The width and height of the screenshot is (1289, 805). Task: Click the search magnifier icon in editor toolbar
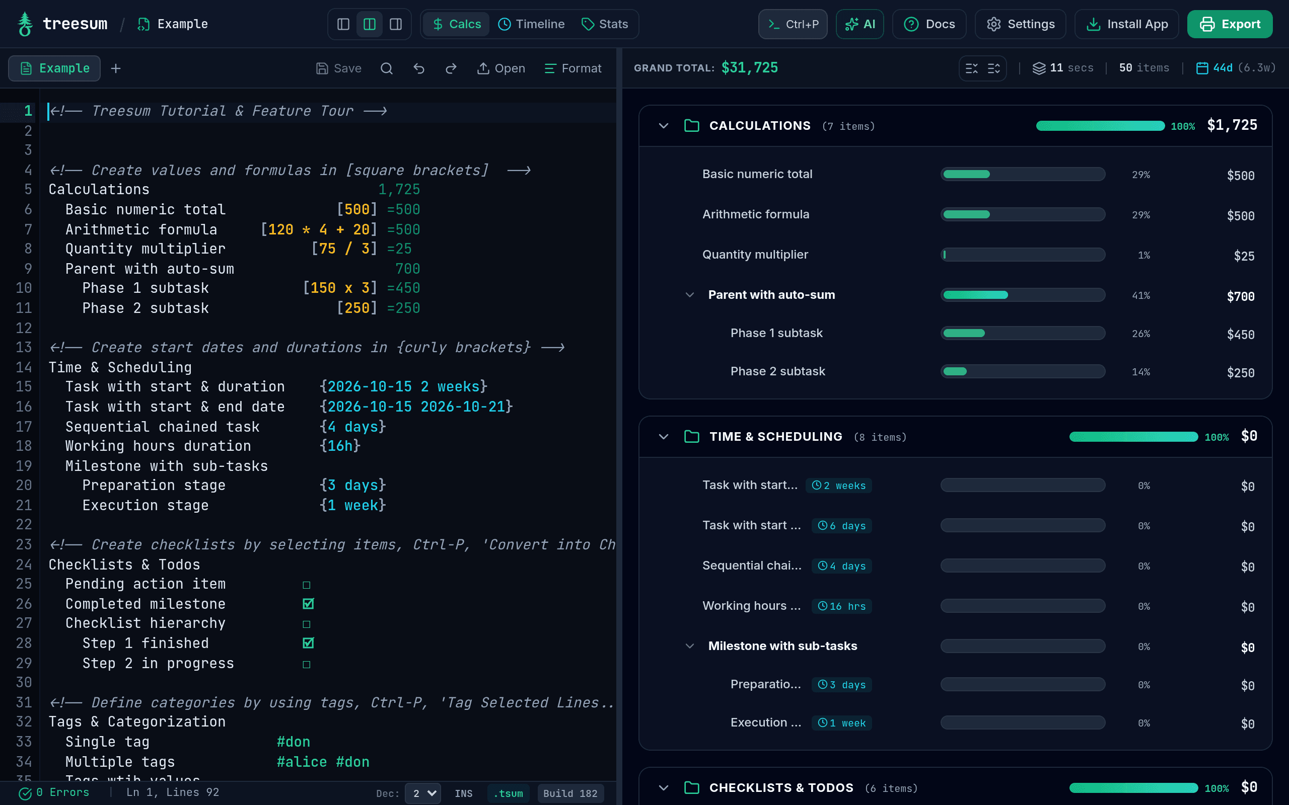(387, 68)
